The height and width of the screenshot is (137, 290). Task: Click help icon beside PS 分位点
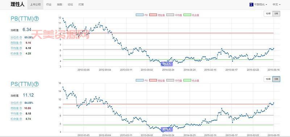[x=21, y=103]
